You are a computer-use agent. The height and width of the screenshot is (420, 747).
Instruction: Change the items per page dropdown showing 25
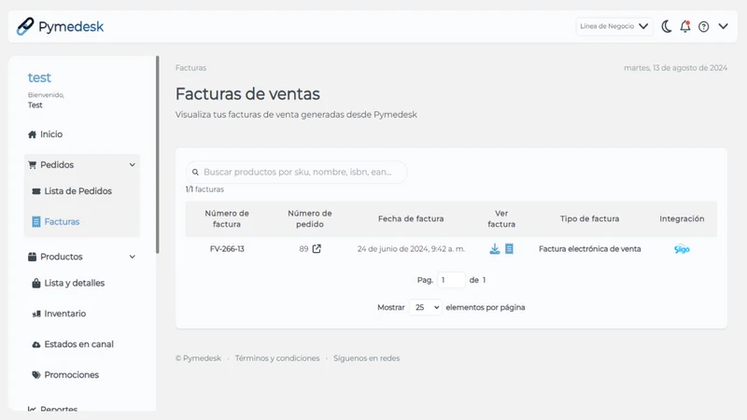coord(426,307)
